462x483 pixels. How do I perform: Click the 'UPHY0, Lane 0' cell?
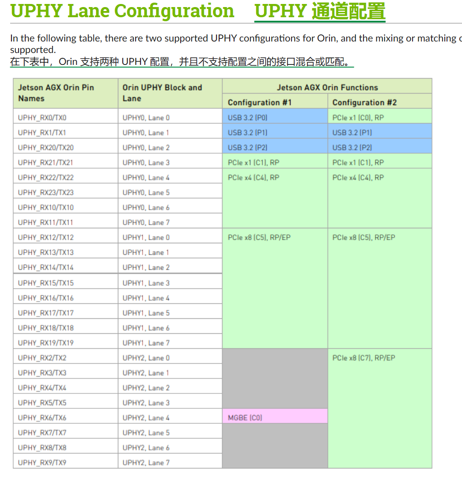pos(170,116)
